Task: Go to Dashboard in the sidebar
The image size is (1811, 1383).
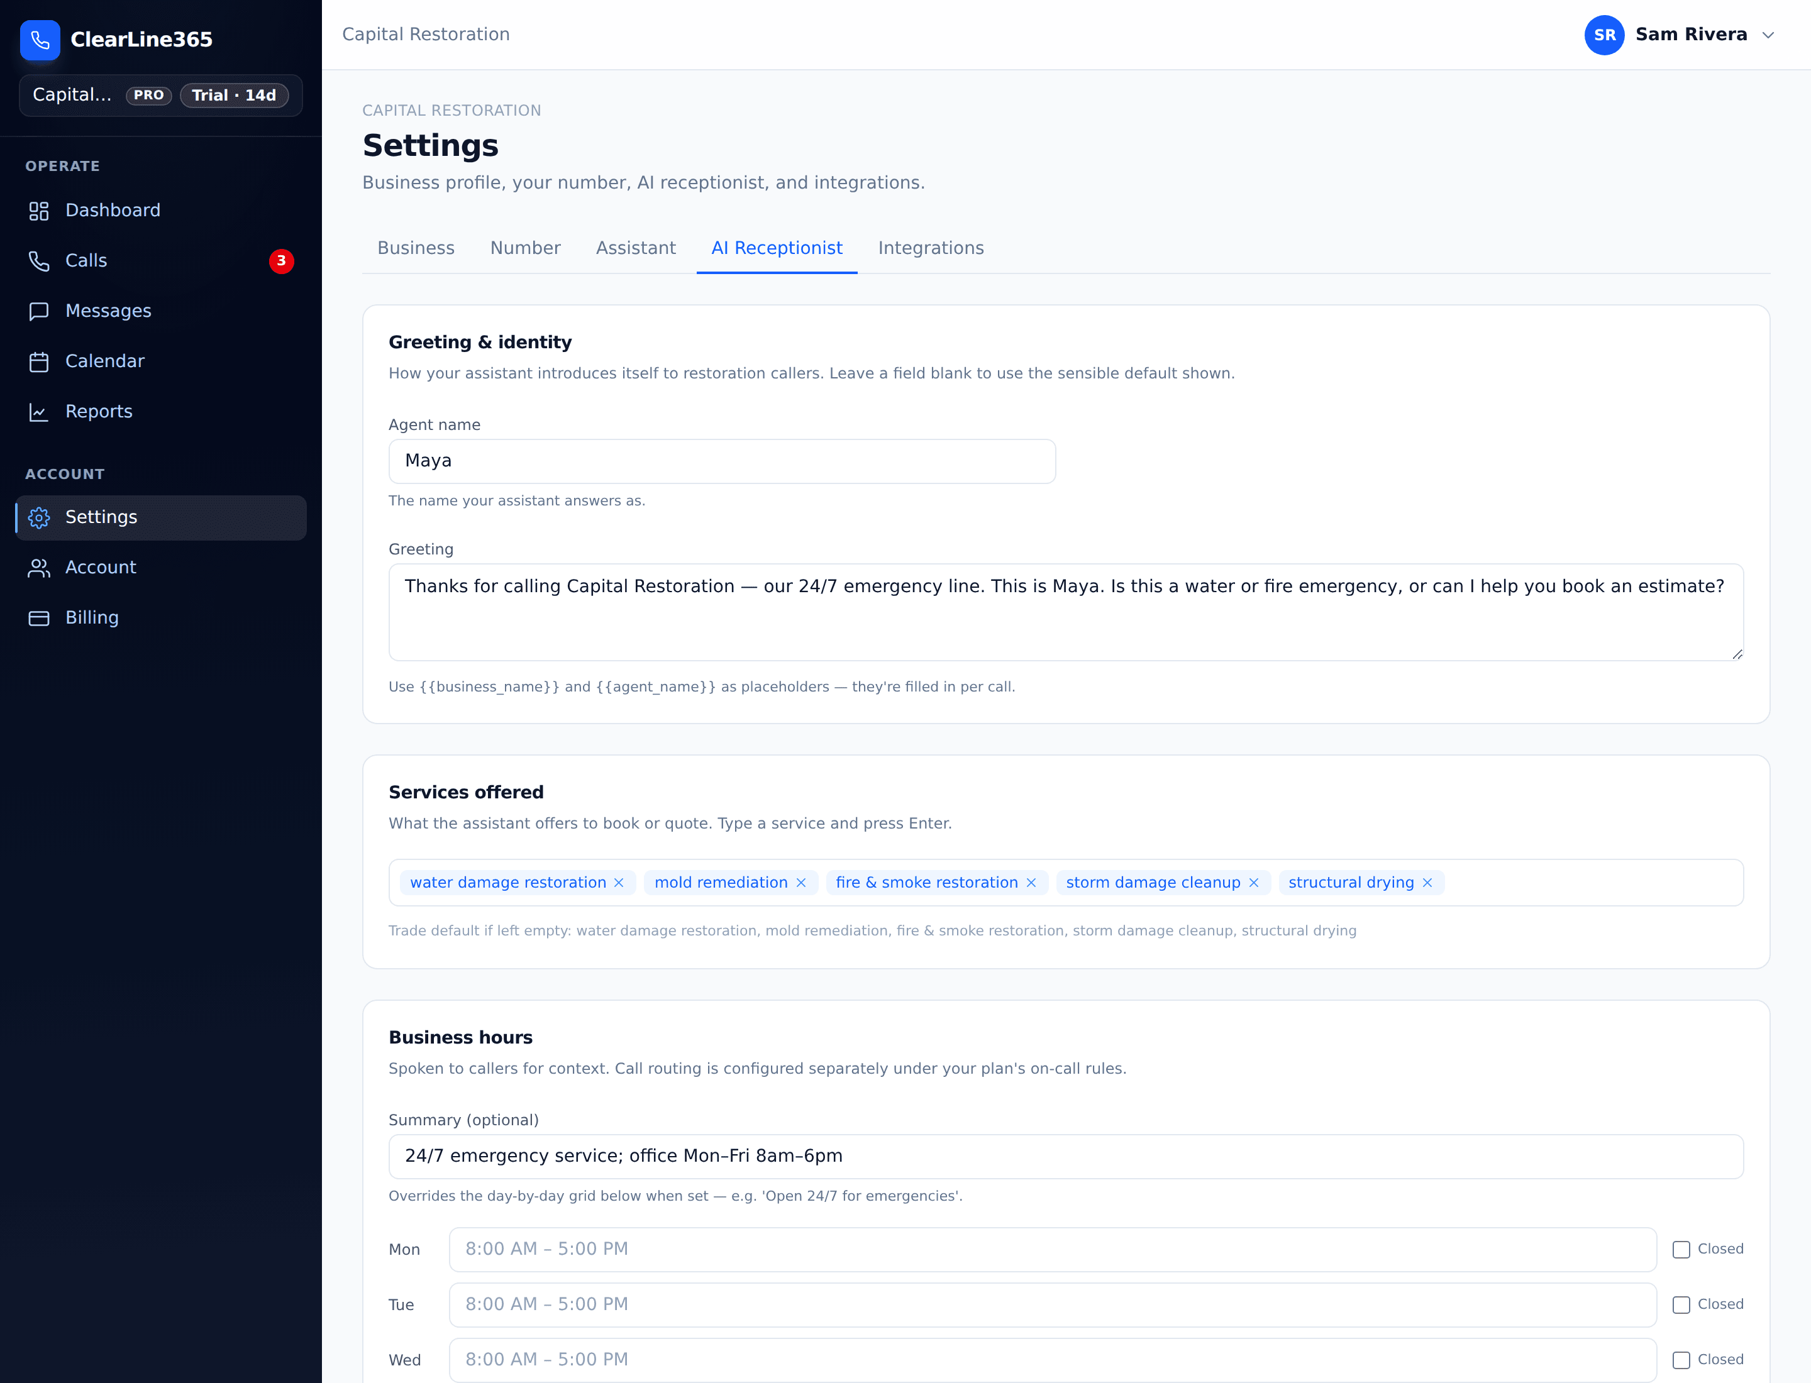Action: (x=160, y=211)
